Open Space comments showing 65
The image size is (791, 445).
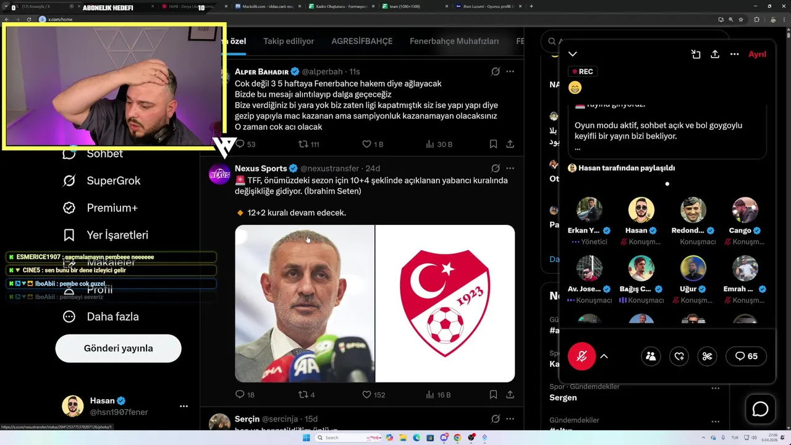click(746, 356)
